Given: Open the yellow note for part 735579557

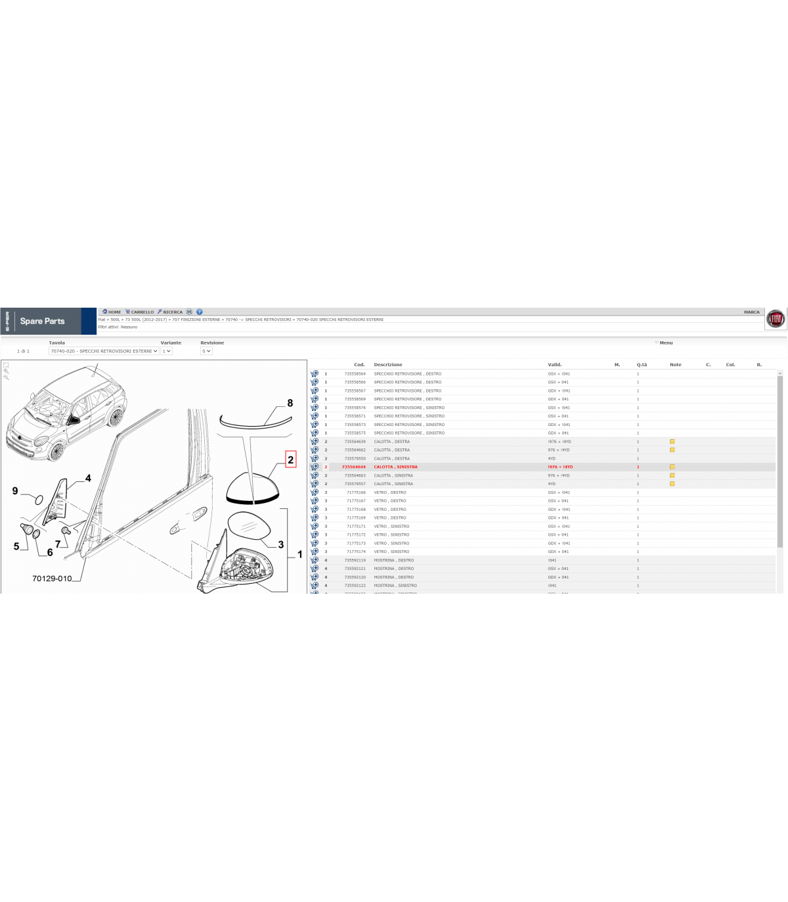Looking at the screenshot, I should (672, 484).
